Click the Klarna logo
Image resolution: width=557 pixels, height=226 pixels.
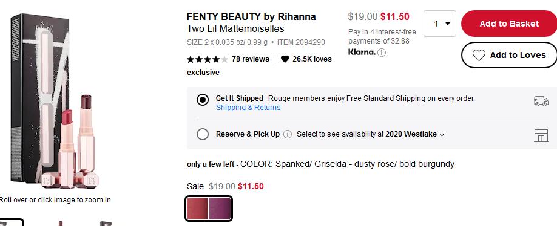[x=362, y=53]
